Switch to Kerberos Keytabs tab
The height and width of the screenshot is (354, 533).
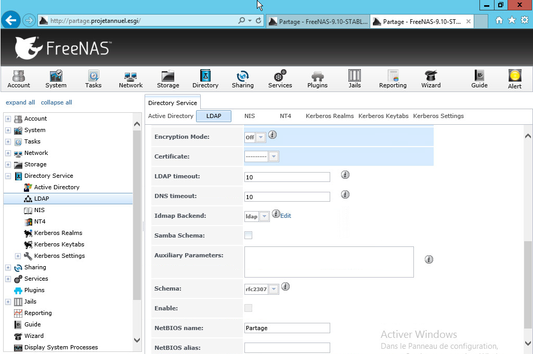coord(383,116)
